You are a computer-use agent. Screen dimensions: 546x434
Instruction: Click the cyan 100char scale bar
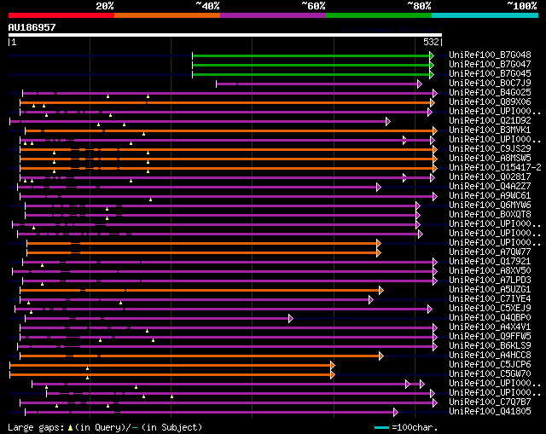click(x=381, y=427)
